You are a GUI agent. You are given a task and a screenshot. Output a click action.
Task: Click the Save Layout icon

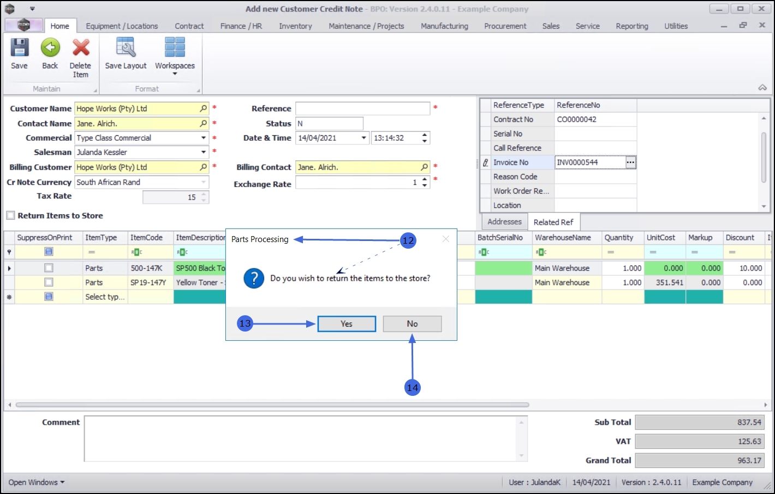coord(126,49)
